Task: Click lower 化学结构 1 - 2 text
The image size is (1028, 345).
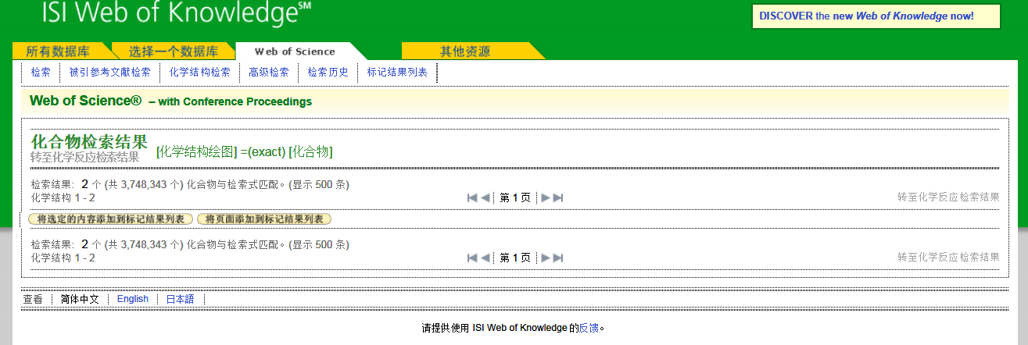Action: (63, 258)
